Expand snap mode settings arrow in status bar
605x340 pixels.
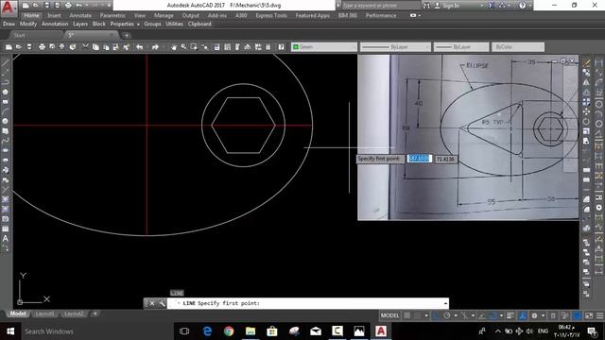tap(426, 315)
